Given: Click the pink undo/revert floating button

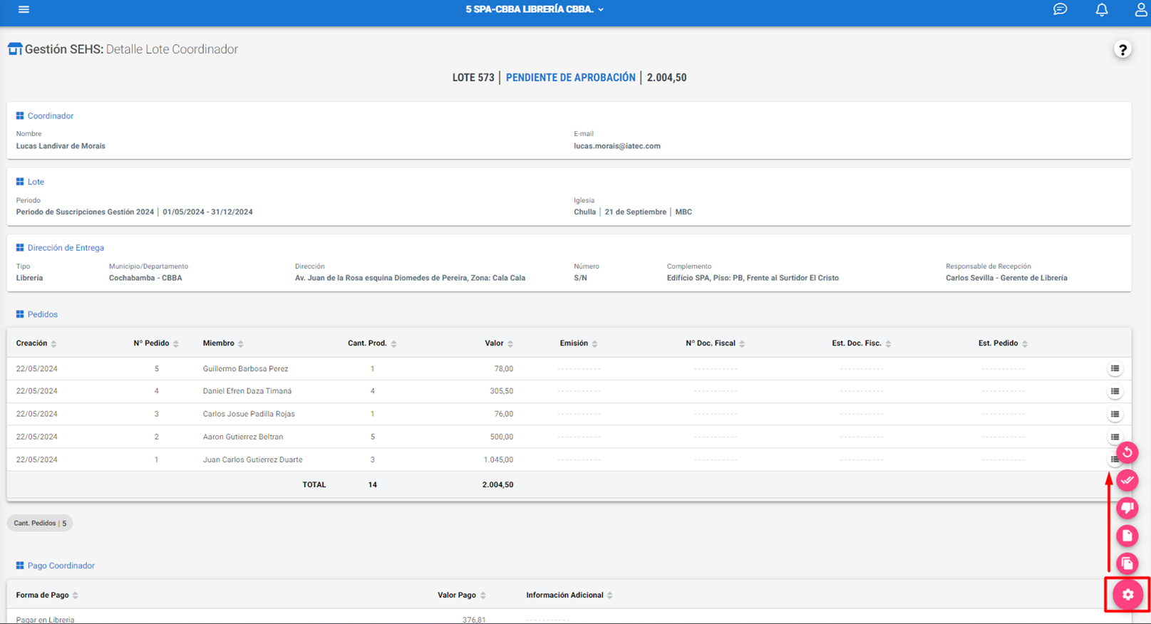Looking at the screenshot, I should tap(1127, 452).
